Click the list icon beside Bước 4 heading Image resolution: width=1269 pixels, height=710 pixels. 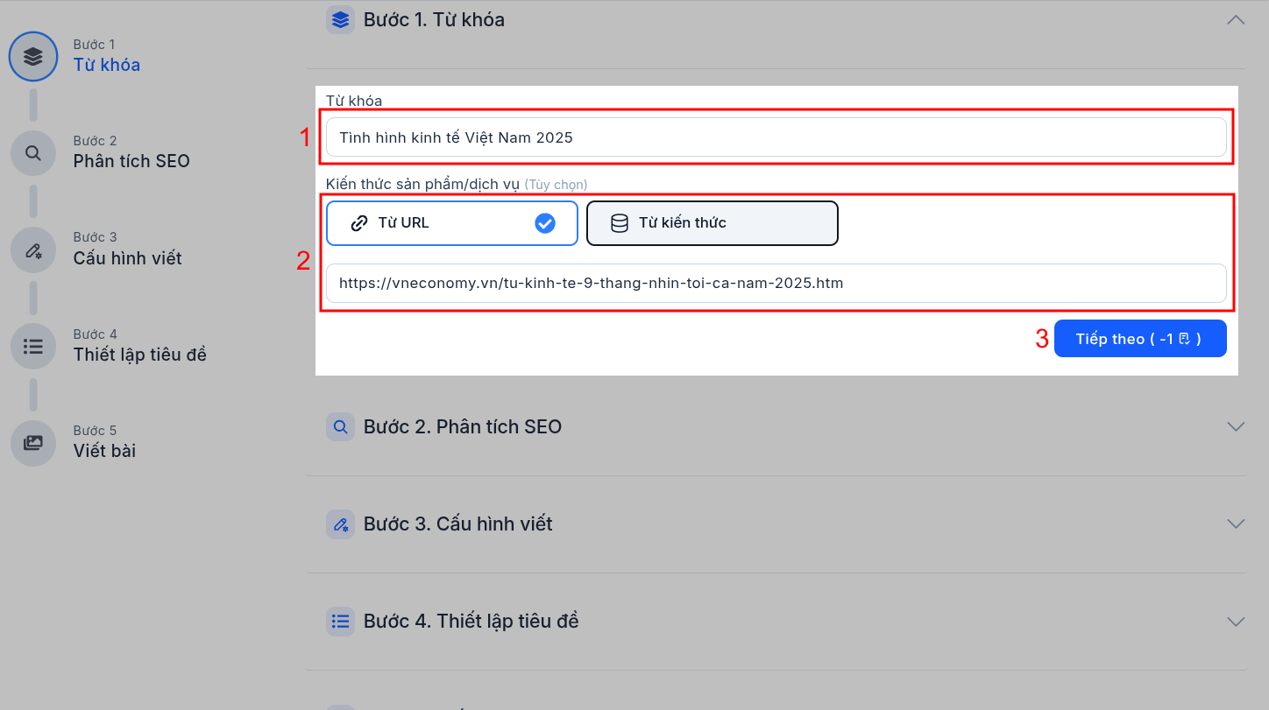click(340, 622)
